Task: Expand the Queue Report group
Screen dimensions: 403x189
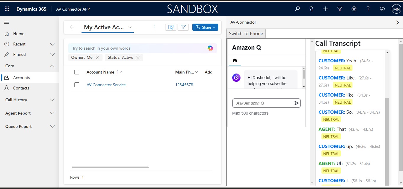Action: click(52, 126)
